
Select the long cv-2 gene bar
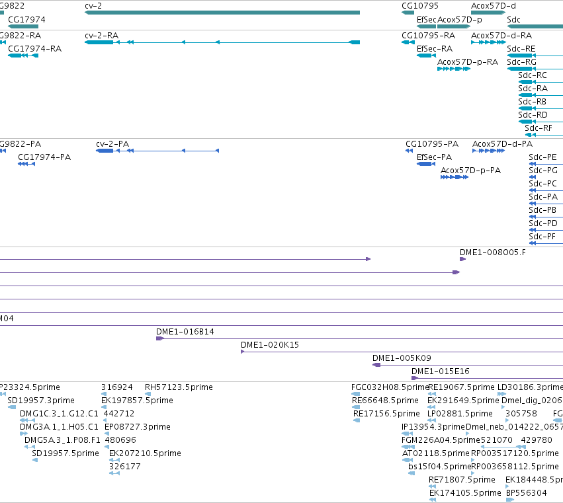pyautogui.click(x=222, y=13)
